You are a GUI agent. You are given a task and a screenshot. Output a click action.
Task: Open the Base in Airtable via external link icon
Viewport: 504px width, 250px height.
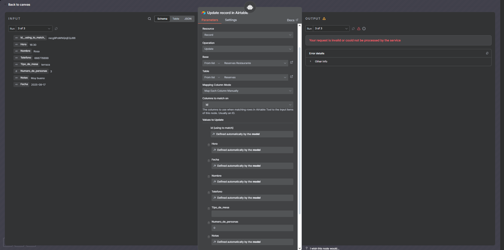291,62
